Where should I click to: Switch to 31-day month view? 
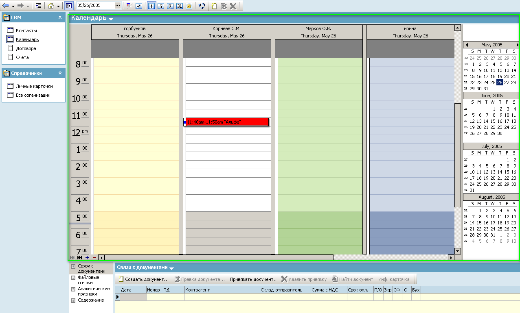[180, 6]
